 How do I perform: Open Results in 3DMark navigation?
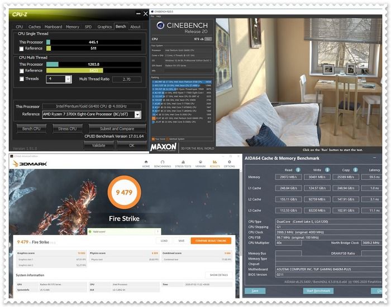pyautogui.click(x=214, y=164)
